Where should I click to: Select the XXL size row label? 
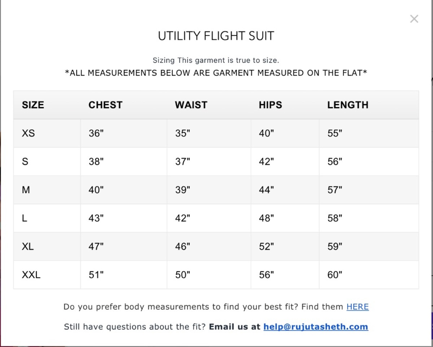tap(31, 275)
